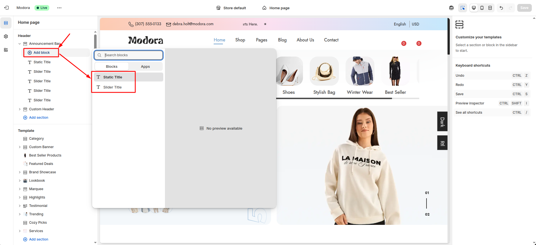536x245 pixels.
Task: Toggle the Dark mode button
Action: point(442,122)
